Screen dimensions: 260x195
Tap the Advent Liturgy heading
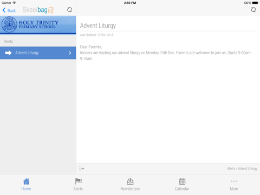(98, 25)
